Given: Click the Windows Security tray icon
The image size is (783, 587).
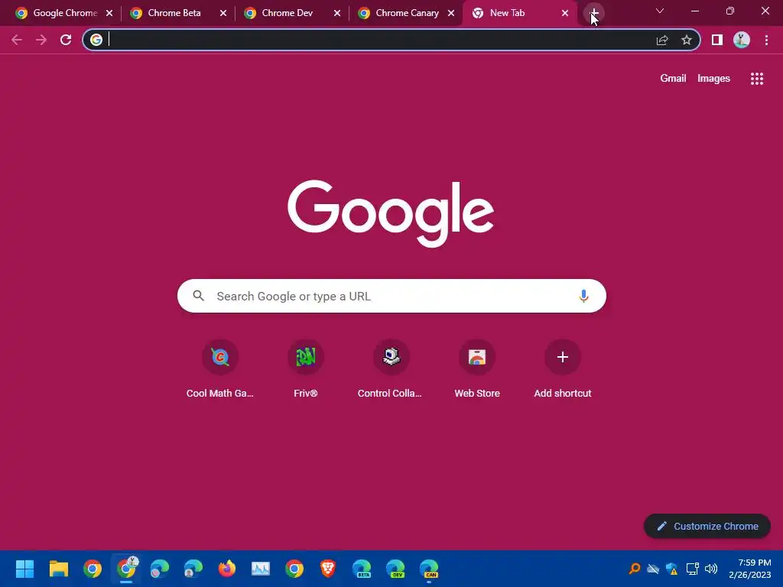Looking at the screenshot, I should [672, 569].
